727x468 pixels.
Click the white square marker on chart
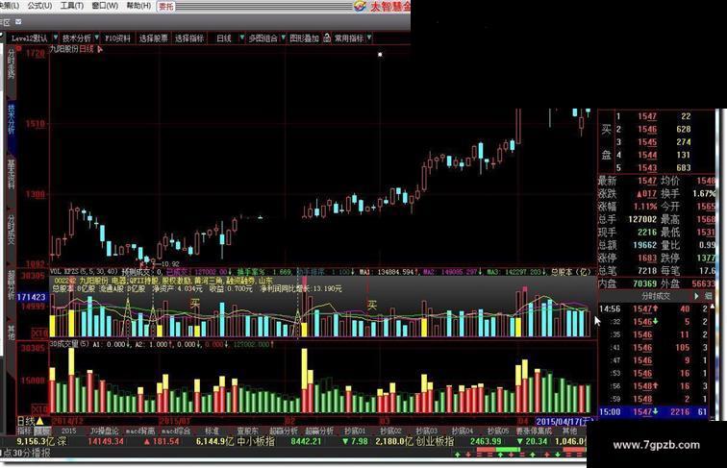tap(380, 54)
